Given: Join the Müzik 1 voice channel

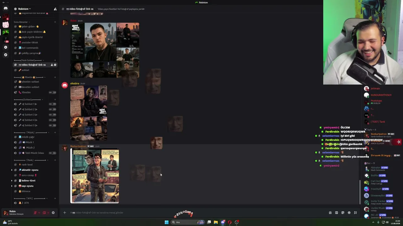Looking at the screenshot, I should coord(35,143).
